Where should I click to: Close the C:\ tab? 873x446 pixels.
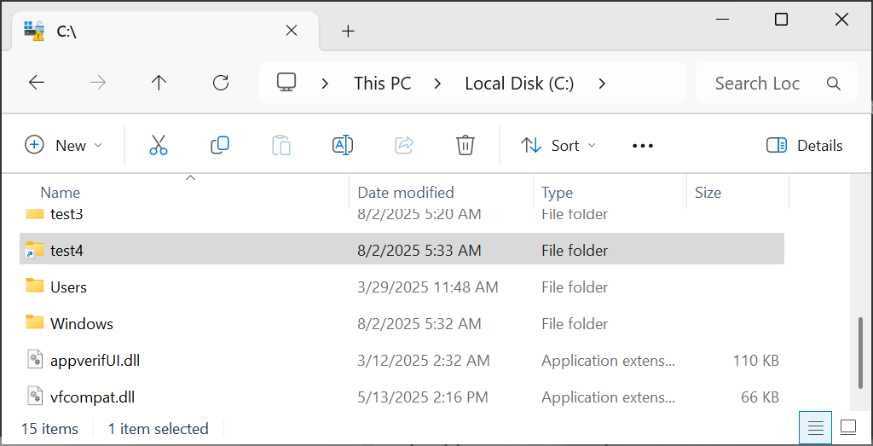pyautogui.click(x=291, y=31)
